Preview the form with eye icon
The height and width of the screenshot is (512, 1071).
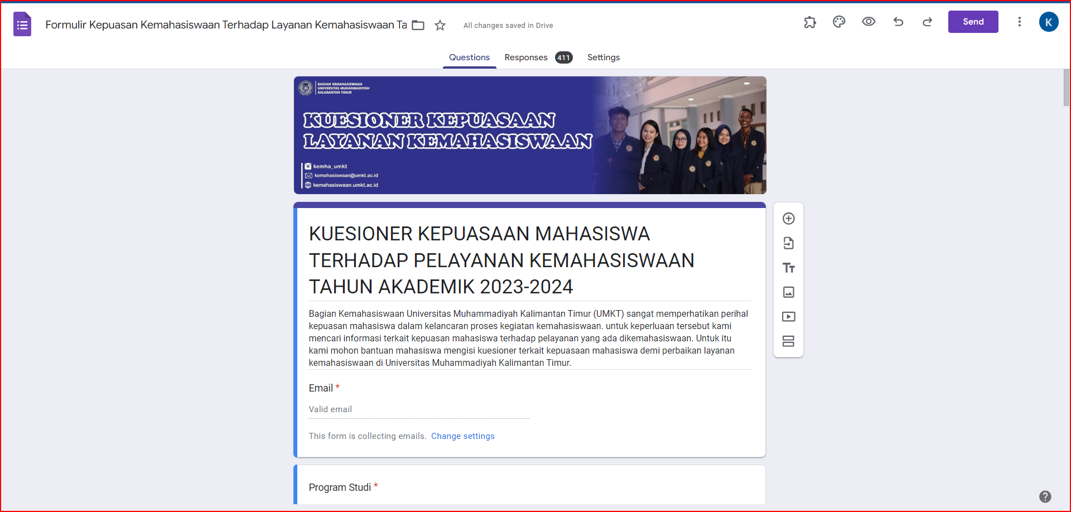[x=869, y=22]
